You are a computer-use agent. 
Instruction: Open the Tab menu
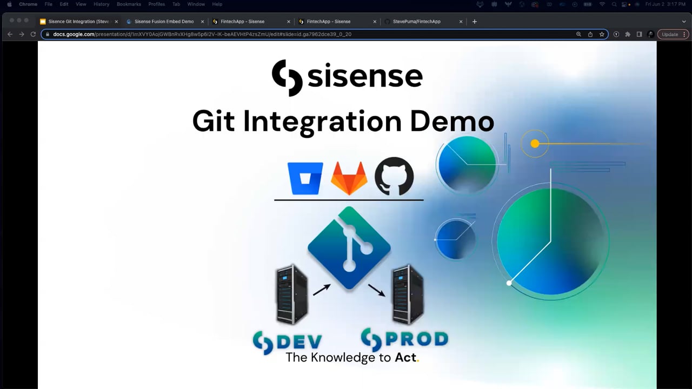[x=176, y=4]
